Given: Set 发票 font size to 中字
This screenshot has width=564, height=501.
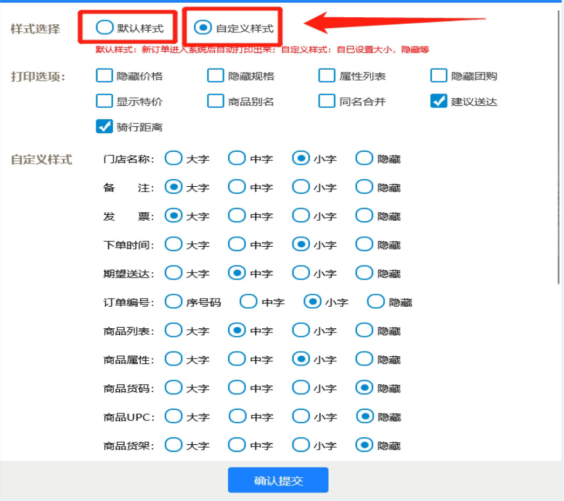Looking at the screenshot, I should pos(237,215).
